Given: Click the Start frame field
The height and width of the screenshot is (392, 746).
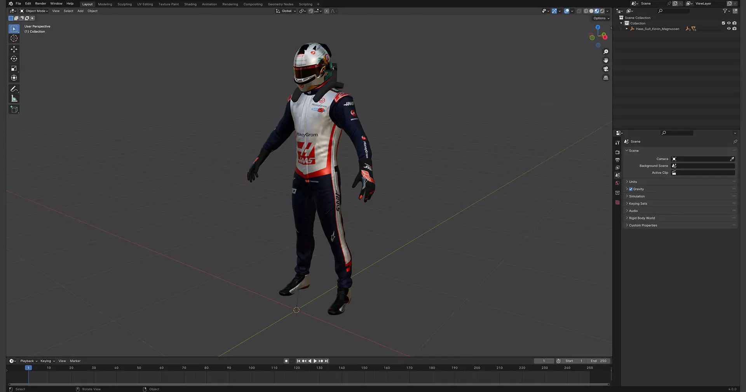Looking at the screenshot, I should click(574, 361).
